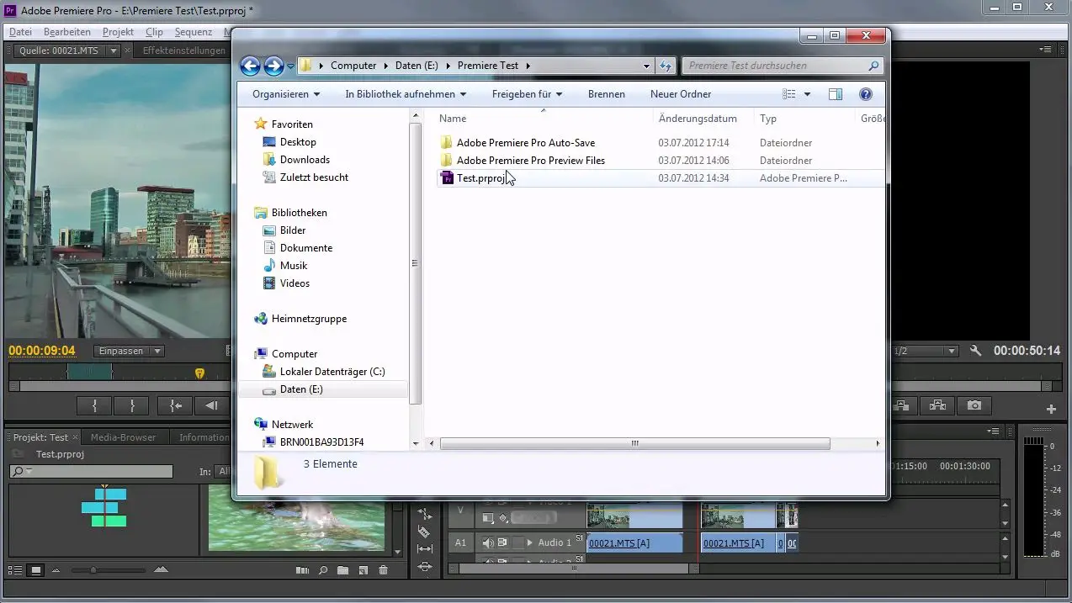Image resolution: width=1072 pixels, height=603 pixels.
Task: Go forward in the Explorer window
Action: click(273, 66)
